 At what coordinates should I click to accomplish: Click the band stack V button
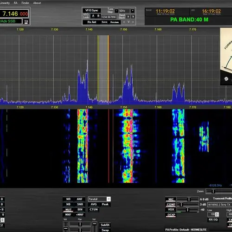(x=129, y=22)
